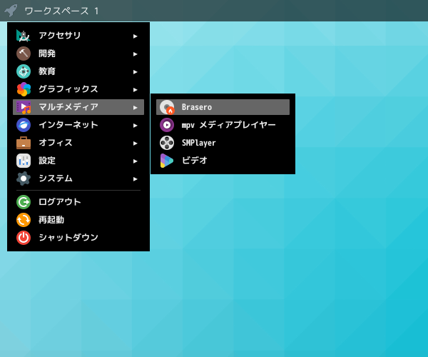
Task: Expand the オフィス submenu arrow
Action: (135, 144)
